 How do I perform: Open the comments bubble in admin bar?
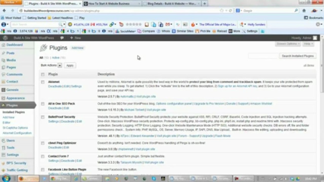[62, 38]
